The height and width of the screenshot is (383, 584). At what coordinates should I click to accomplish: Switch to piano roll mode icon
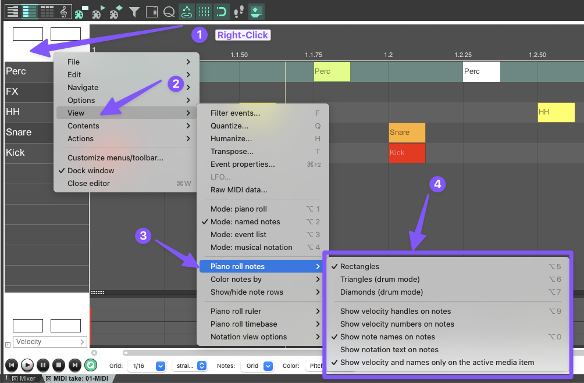coord(12,10)
